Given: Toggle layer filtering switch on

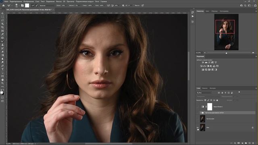Looking at the screenshot, I should (239, 92).
